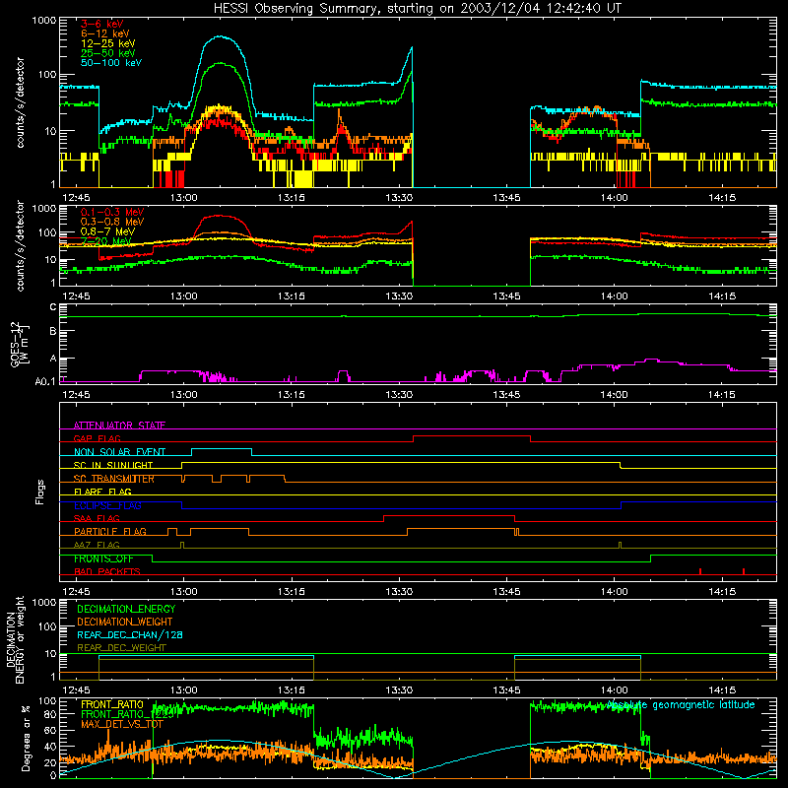Select the cyan 50-100 keV legend entry
This screenshot has width=788, height=788.
click(111, 63)
